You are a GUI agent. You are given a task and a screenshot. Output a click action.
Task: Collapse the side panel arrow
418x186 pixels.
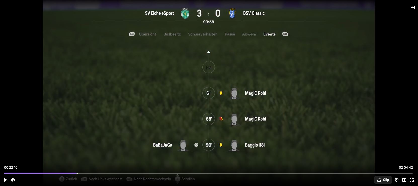click(413, 7)
